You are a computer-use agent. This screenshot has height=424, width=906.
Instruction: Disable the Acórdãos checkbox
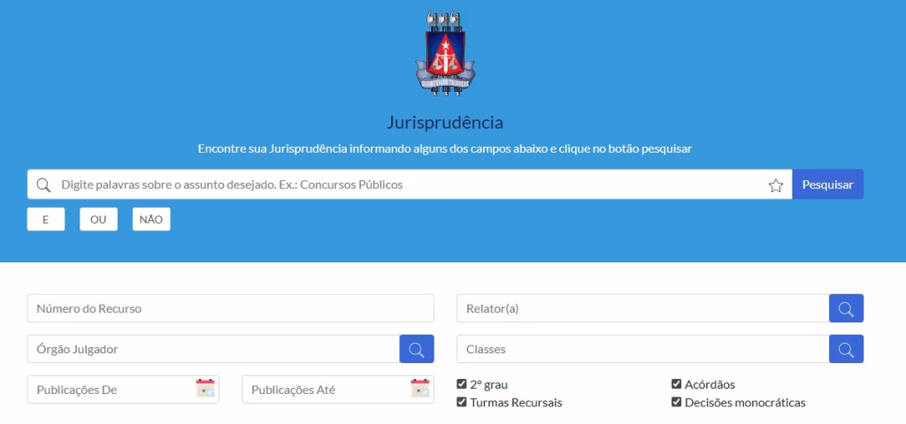(x=676, y=384)
